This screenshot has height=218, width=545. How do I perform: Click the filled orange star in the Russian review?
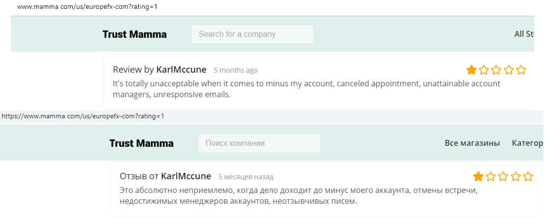[478, 176]
